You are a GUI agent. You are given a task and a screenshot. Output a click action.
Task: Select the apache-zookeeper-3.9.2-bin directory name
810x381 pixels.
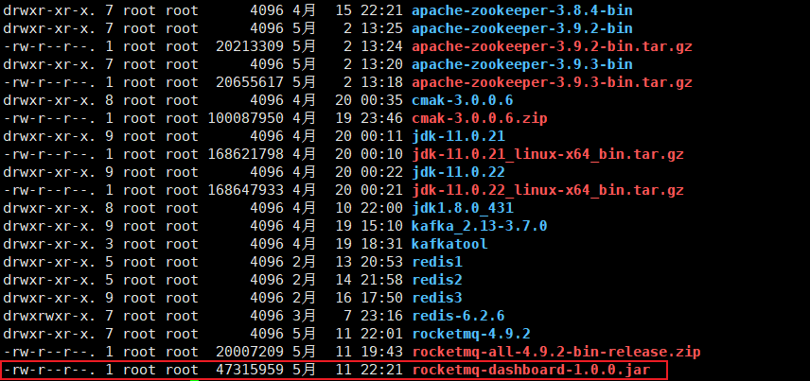(522, 28)
